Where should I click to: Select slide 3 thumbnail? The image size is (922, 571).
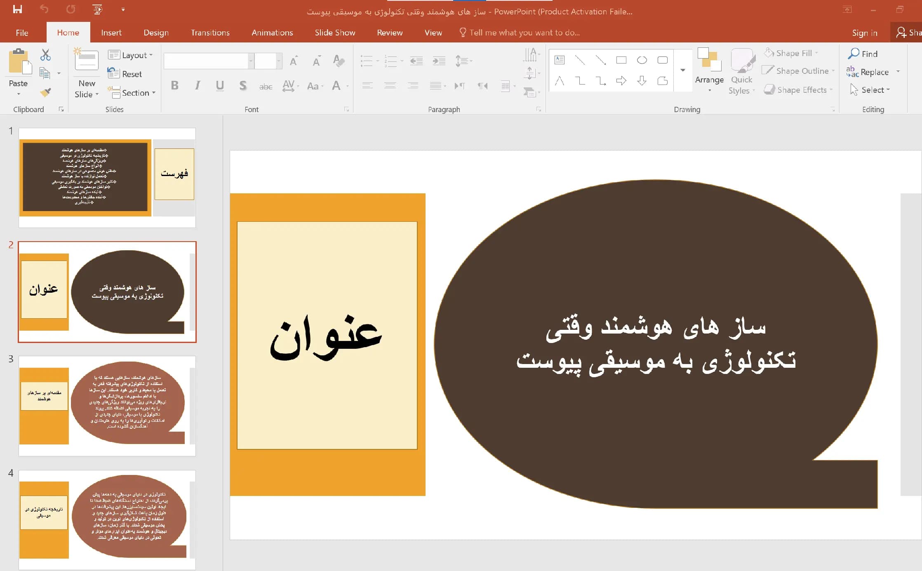(x=107, y=406)
